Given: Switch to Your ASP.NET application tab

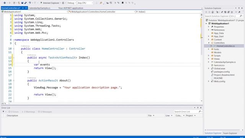Looking at the screenshot, I should coord(71,8).
